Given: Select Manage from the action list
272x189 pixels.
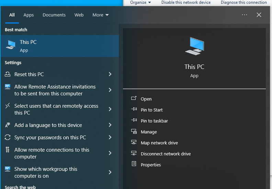Looking at the screenshot, I should (149, 132).
